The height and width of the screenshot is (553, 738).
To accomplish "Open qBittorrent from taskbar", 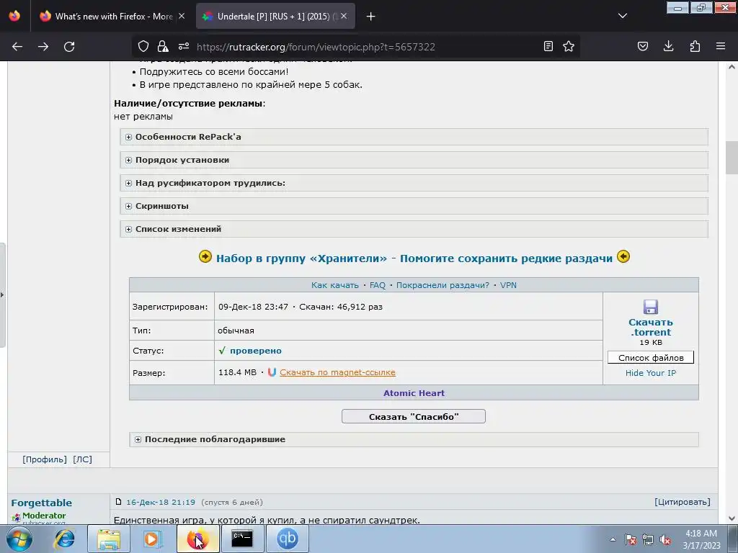I will (x=287, y=539).
